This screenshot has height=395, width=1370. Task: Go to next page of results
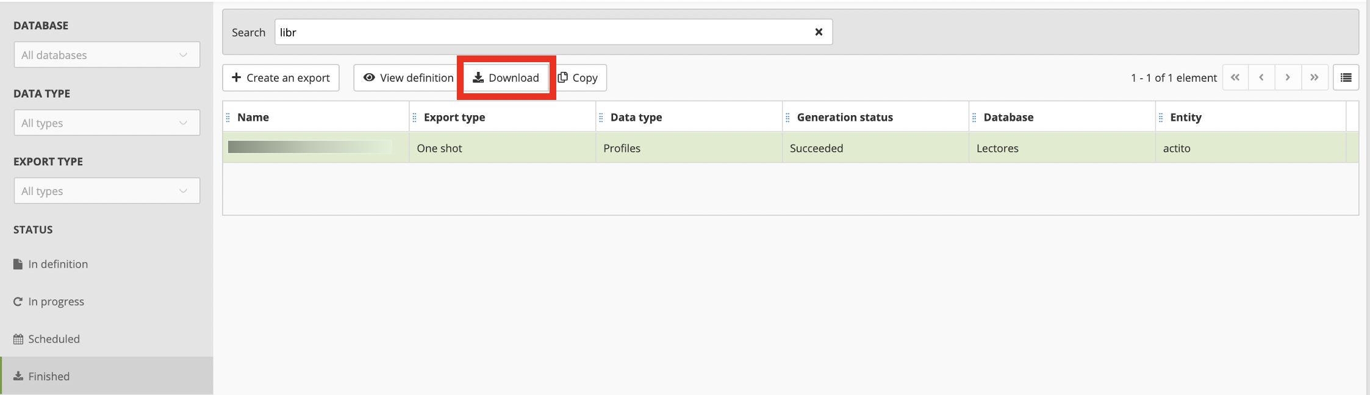[x=1288, y=78]
